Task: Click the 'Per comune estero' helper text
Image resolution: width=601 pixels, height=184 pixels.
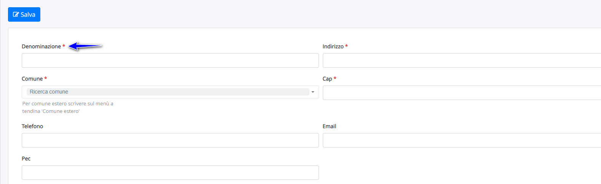Action: point(68,107)
